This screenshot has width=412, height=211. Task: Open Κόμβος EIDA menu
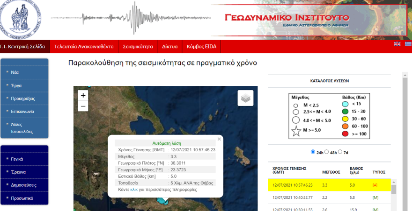coord(201,47)
